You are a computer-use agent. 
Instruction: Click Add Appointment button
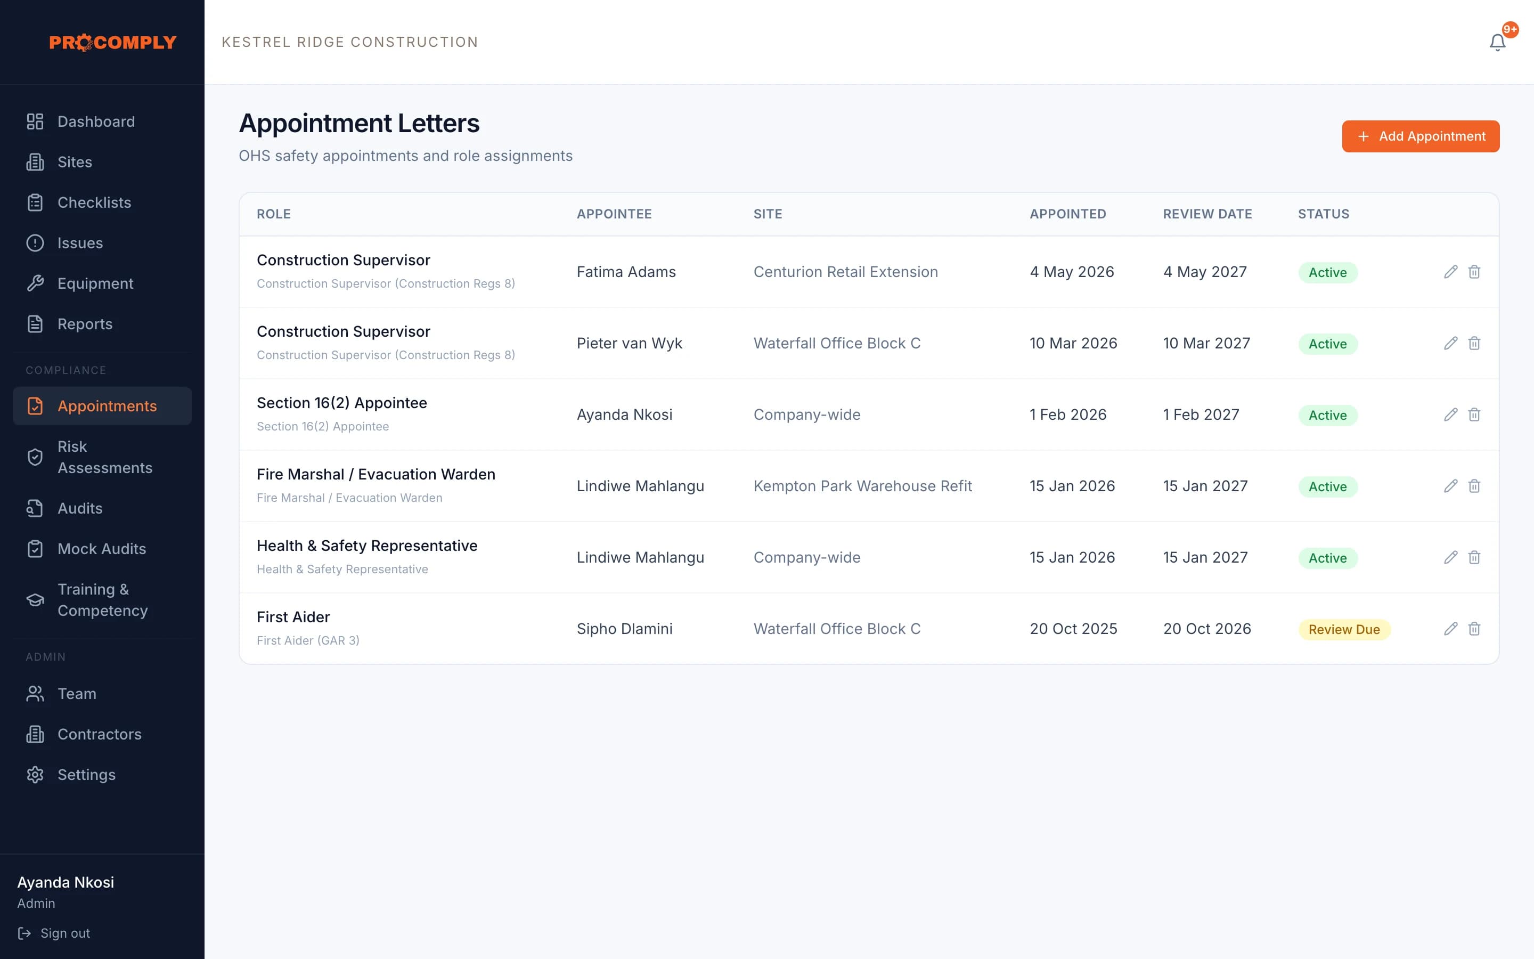coord(1421,136)
